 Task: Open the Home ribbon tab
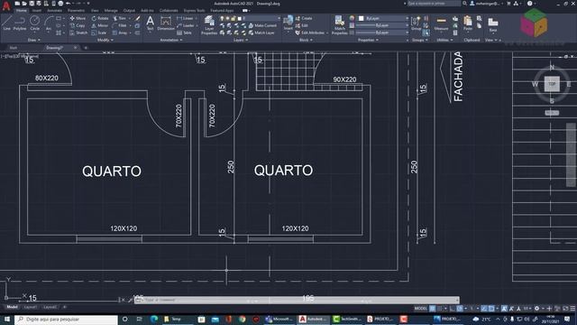click(x=22, y=10)
